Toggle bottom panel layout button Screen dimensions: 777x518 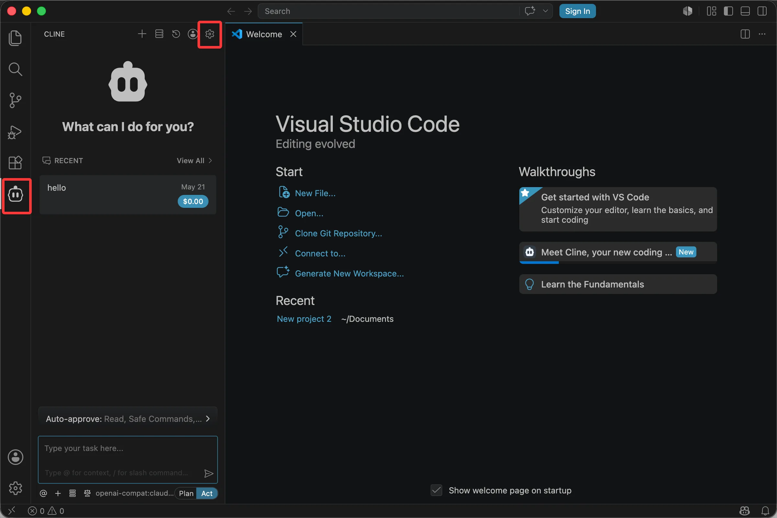[x=745, y=11]
